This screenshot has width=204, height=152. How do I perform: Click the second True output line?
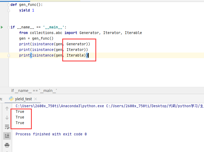click(20, 117)
